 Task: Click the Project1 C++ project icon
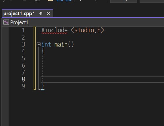coord(6,22)
